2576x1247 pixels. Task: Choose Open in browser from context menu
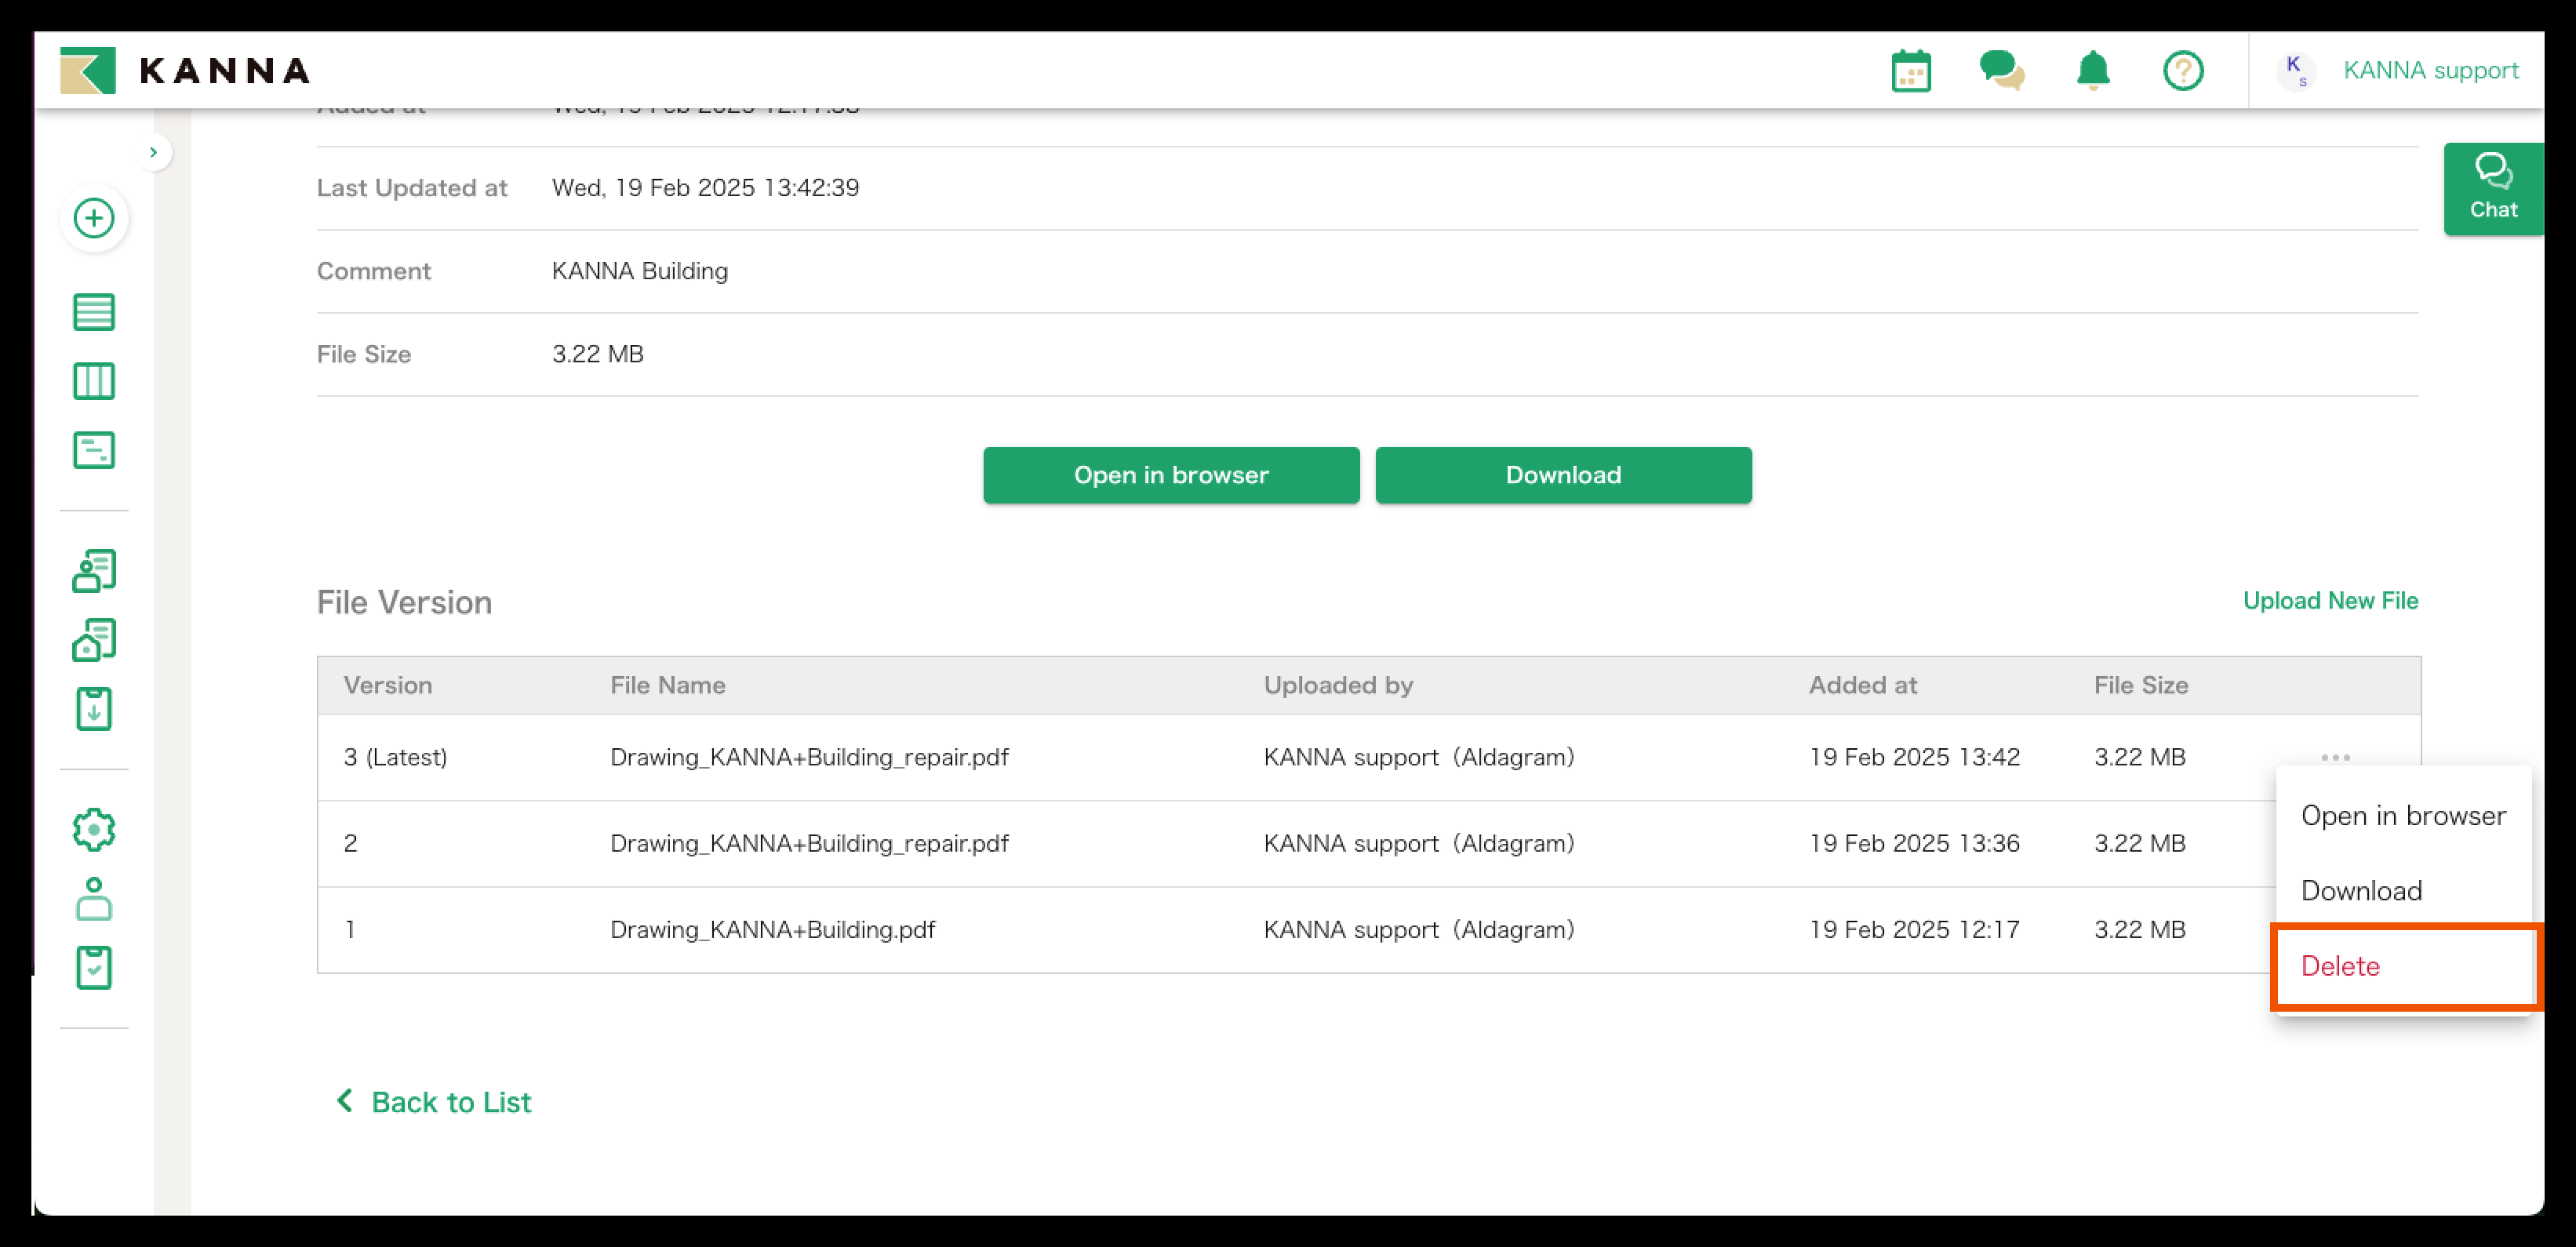(2402, 816)
